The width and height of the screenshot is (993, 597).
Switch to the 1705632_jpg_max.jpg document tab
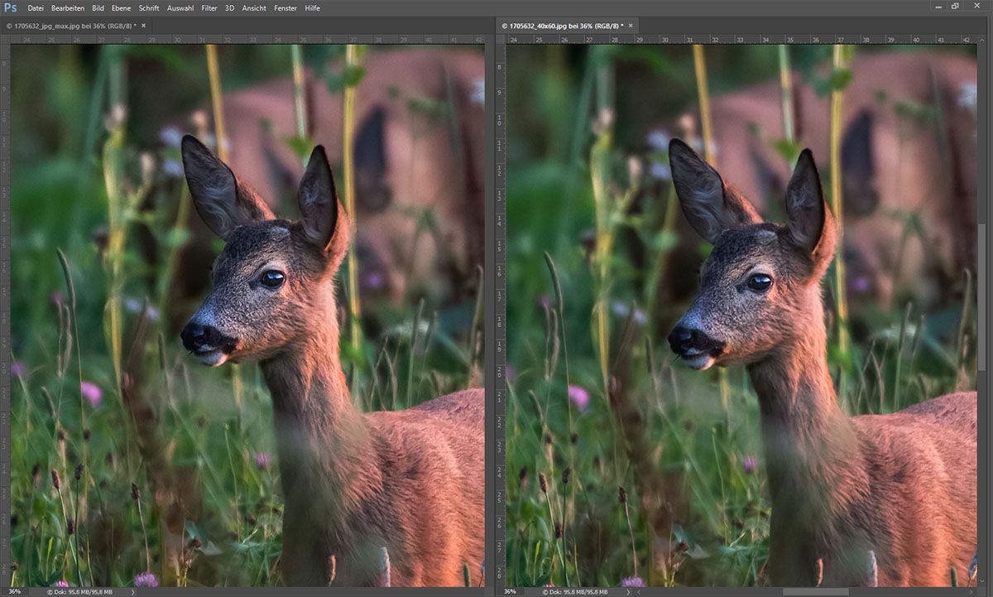tap(70, 26)
